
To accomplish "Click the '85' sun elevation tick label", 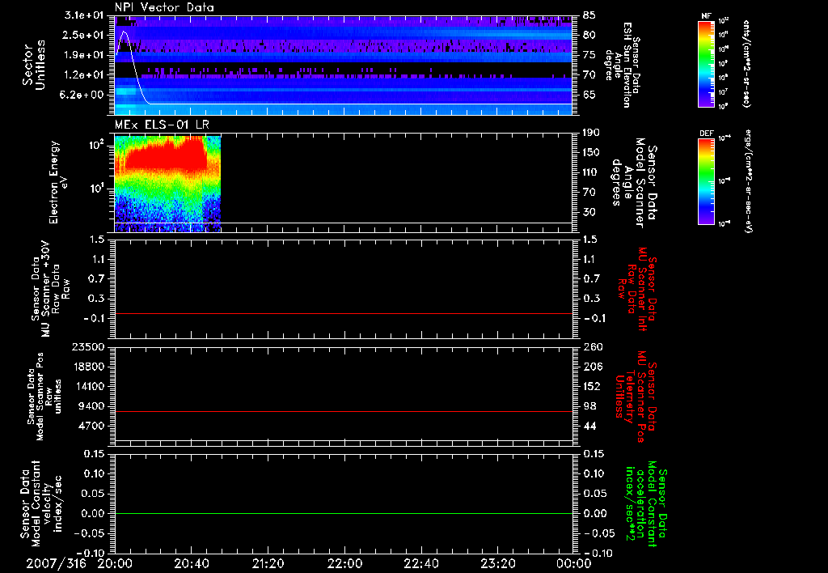I will click(x=589, y=15).
